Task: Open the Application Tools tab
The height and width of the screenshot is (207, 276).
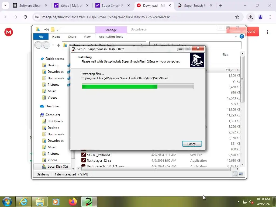Action: click(111, 37)
